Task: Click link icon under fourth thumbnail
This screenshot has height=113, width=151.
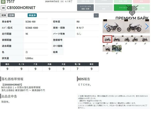Action: (135, 44)
